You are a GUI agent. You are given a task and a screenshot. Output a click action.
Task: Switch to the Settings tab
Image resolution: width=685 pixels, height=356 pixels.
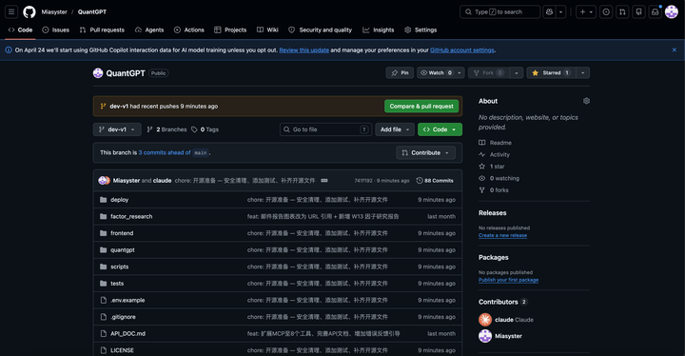[x=421, y=30]
